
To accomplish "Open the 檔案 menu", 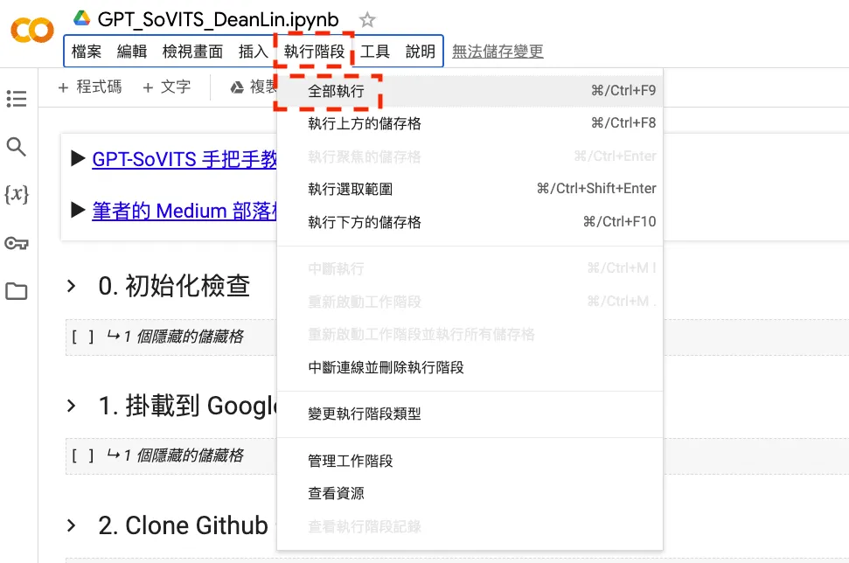I will (87, 52).
